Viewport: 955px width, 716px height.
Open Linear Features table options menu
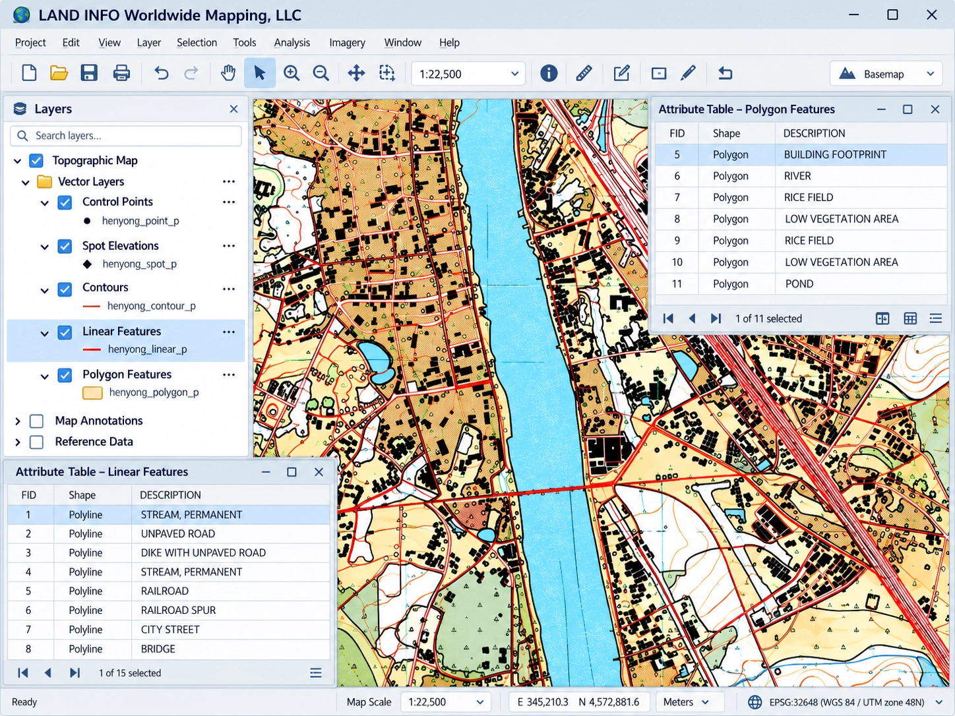coord(316,673)
